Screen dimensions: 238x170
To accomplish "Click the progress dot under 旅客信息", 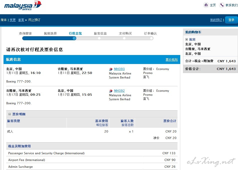I will pyautogui.click(x=99, y=38).
